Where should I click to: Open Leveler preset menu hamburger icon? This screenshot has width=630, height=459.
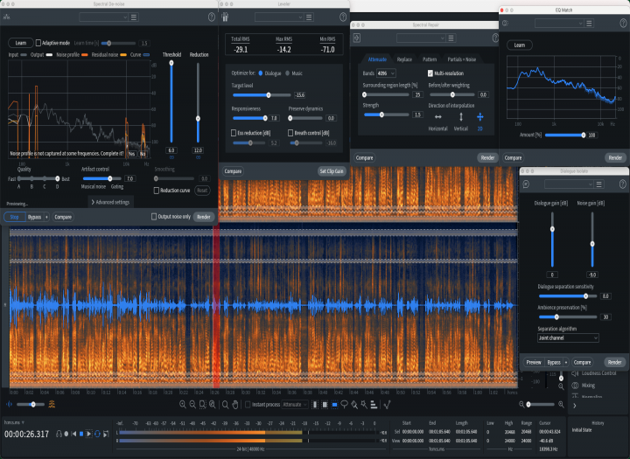(x=309, y=17)
